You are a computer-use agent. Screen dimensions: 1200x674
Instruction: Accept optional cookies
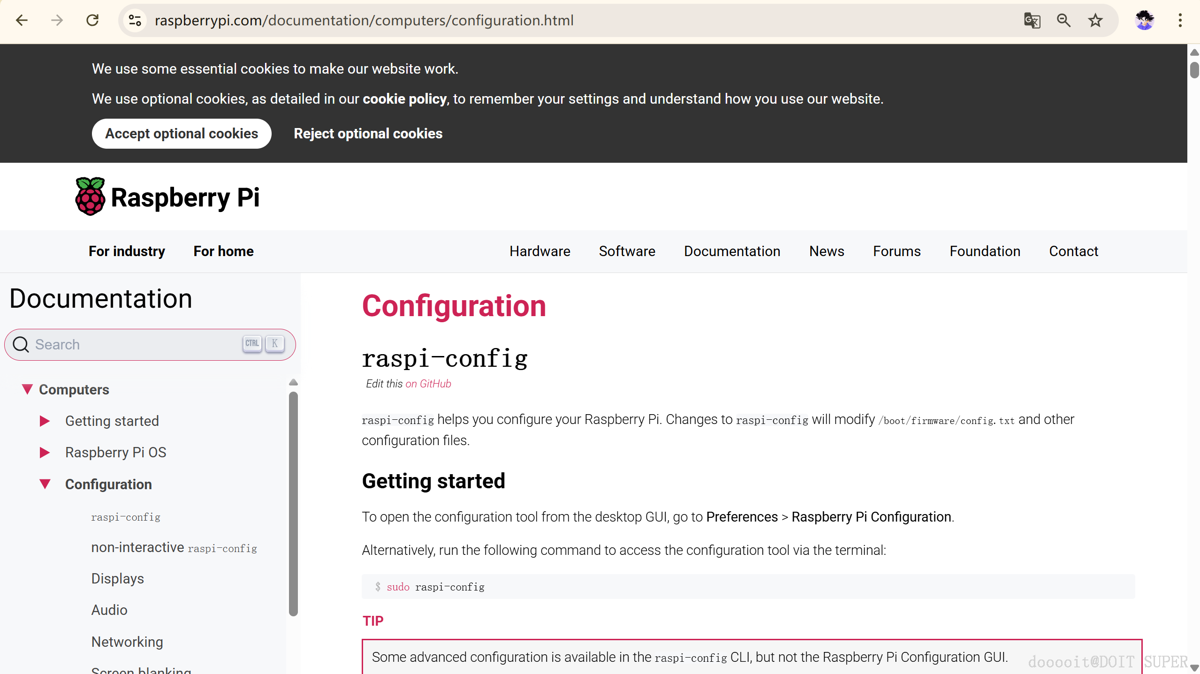[182, 134]
